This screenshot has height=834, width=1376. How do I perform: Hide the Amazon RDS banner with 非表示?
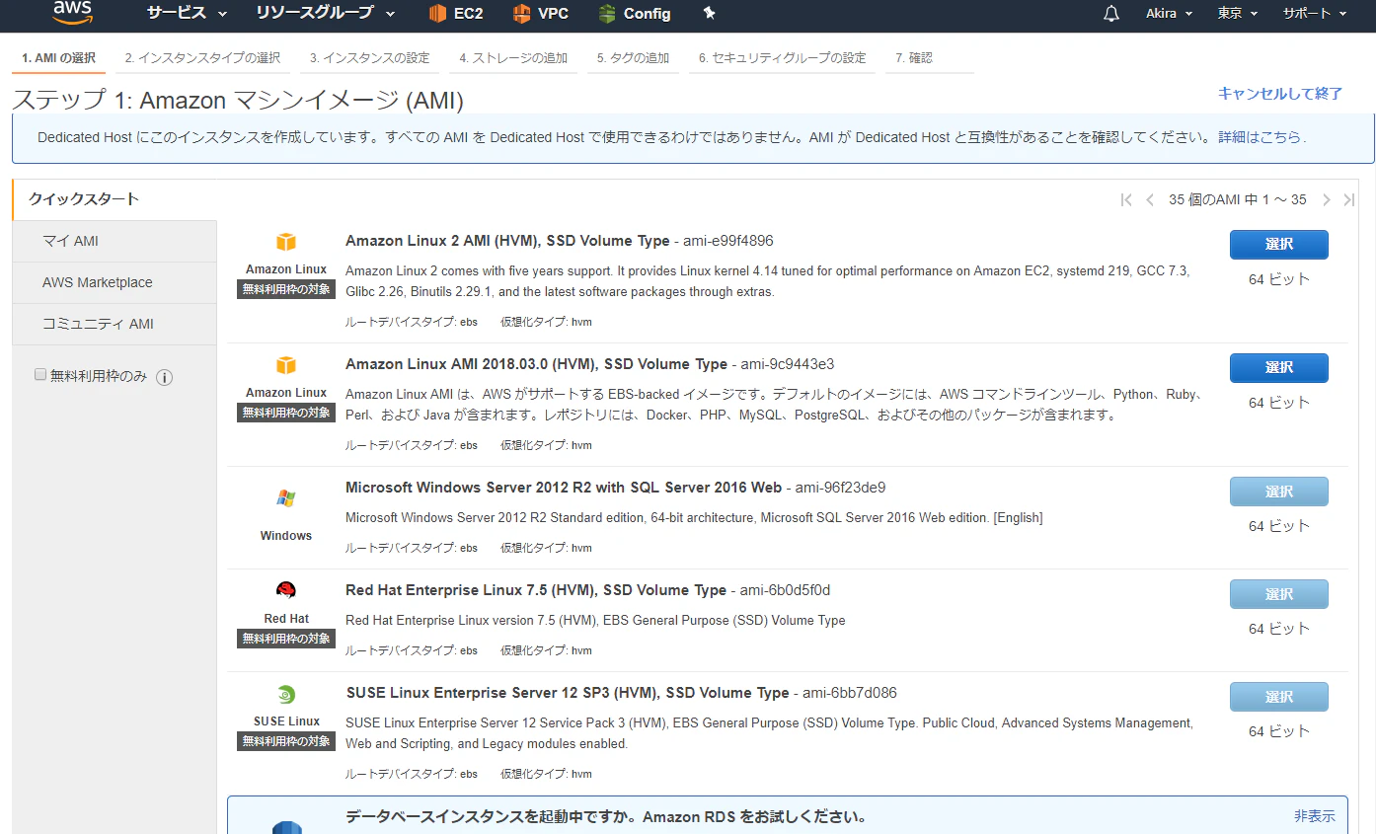pos(1315,816)
